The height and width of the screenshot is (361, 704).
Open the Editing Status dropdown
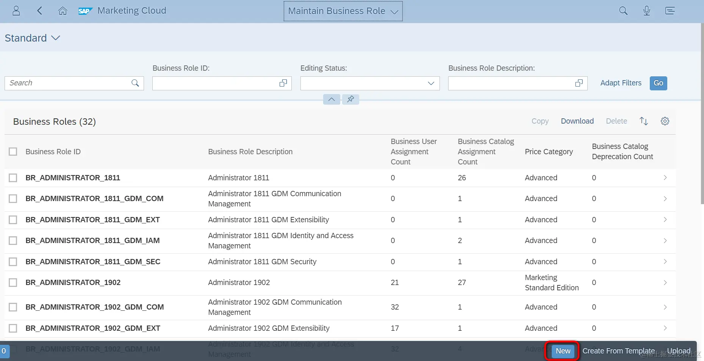click(431, 83)
